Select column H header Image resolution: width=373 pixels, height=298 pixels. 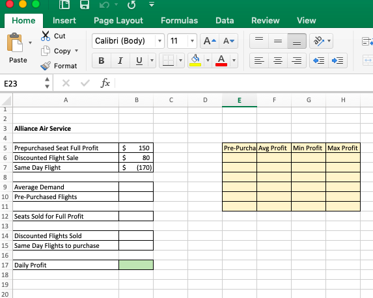coord(343,100)
